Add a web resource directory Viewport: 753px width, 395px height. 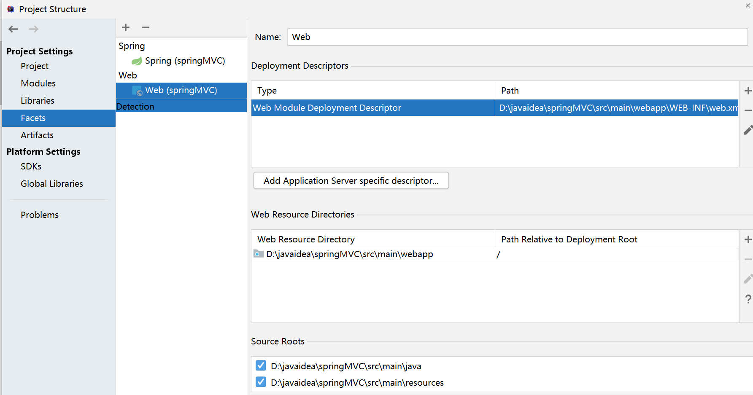click(748, 239)
